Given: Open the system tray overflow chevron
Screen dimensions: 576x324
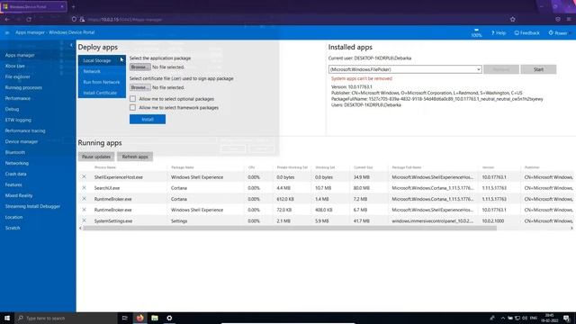Looking at the screenshot, I should [502, 318].
